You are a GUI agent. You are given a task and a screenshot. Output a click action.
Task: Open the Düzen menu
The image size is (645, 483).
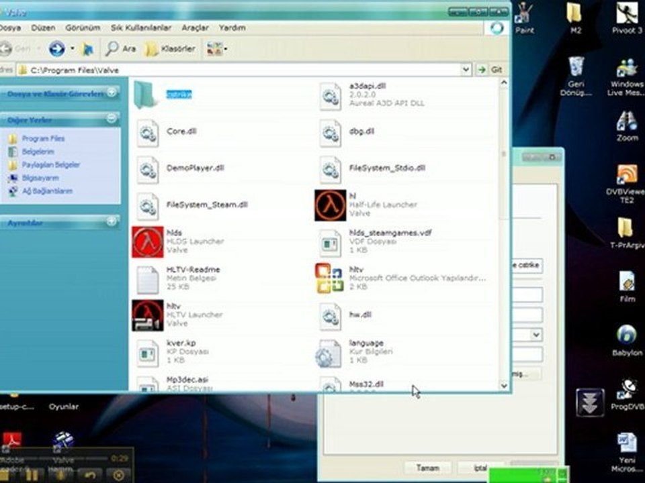(x=43, y=28)
